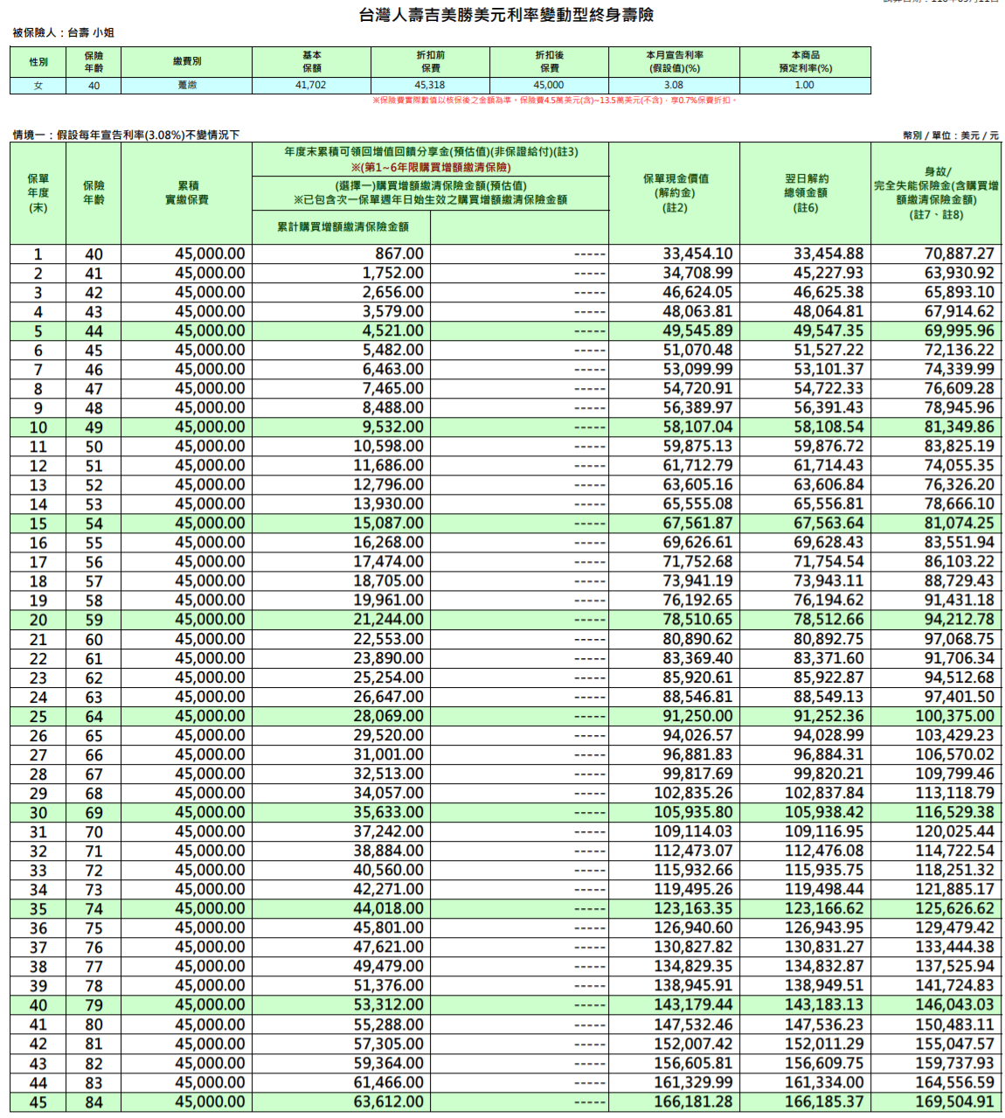Click the red premium discount footnote
This screenshot has width=1005, height=1118.
coord(555,101)
